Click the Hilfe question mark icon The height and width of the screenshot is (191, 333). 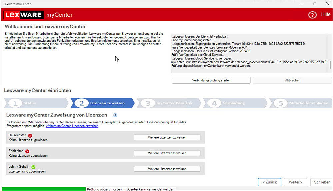[x=312, y=15]
